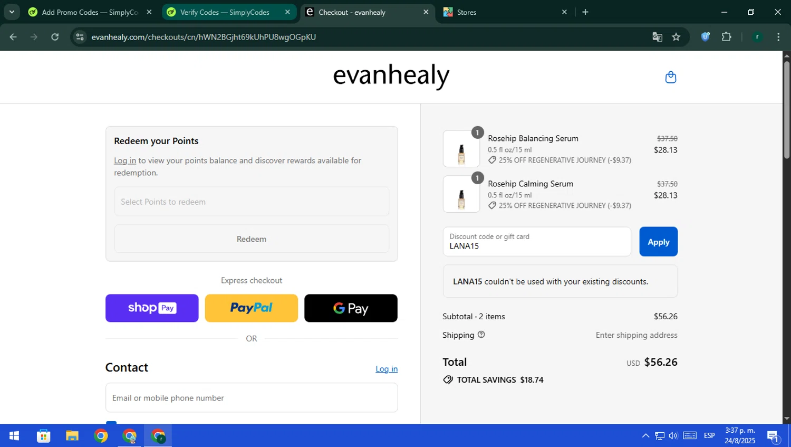Open the Chrome profile avatar

(757, 37)
